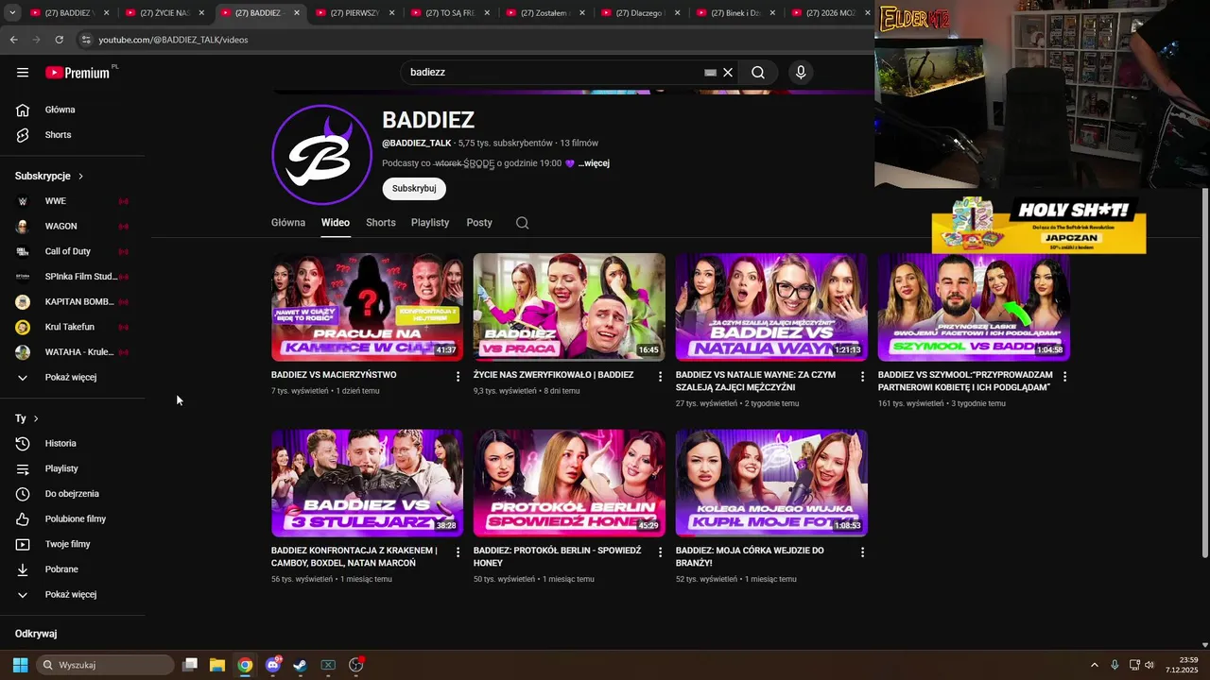Open BADDIEZ VS MACIERZYŃSTWO video title
Image resolution: width=1210 pixels, height=680 pixels.
pos(334,375)
